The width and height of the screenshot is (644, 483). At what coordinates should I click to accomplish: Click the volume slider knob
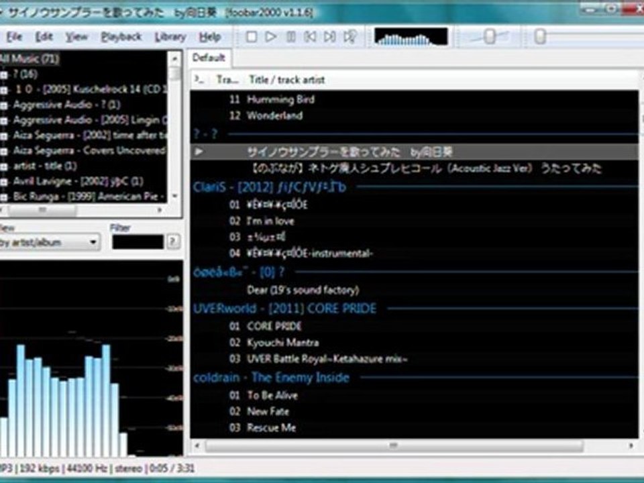pos(490,36)
